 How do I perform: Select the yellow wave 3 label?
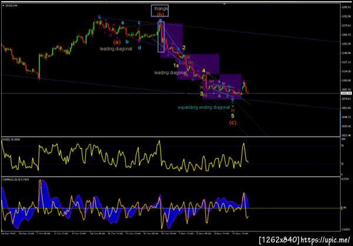coord(201,93)
